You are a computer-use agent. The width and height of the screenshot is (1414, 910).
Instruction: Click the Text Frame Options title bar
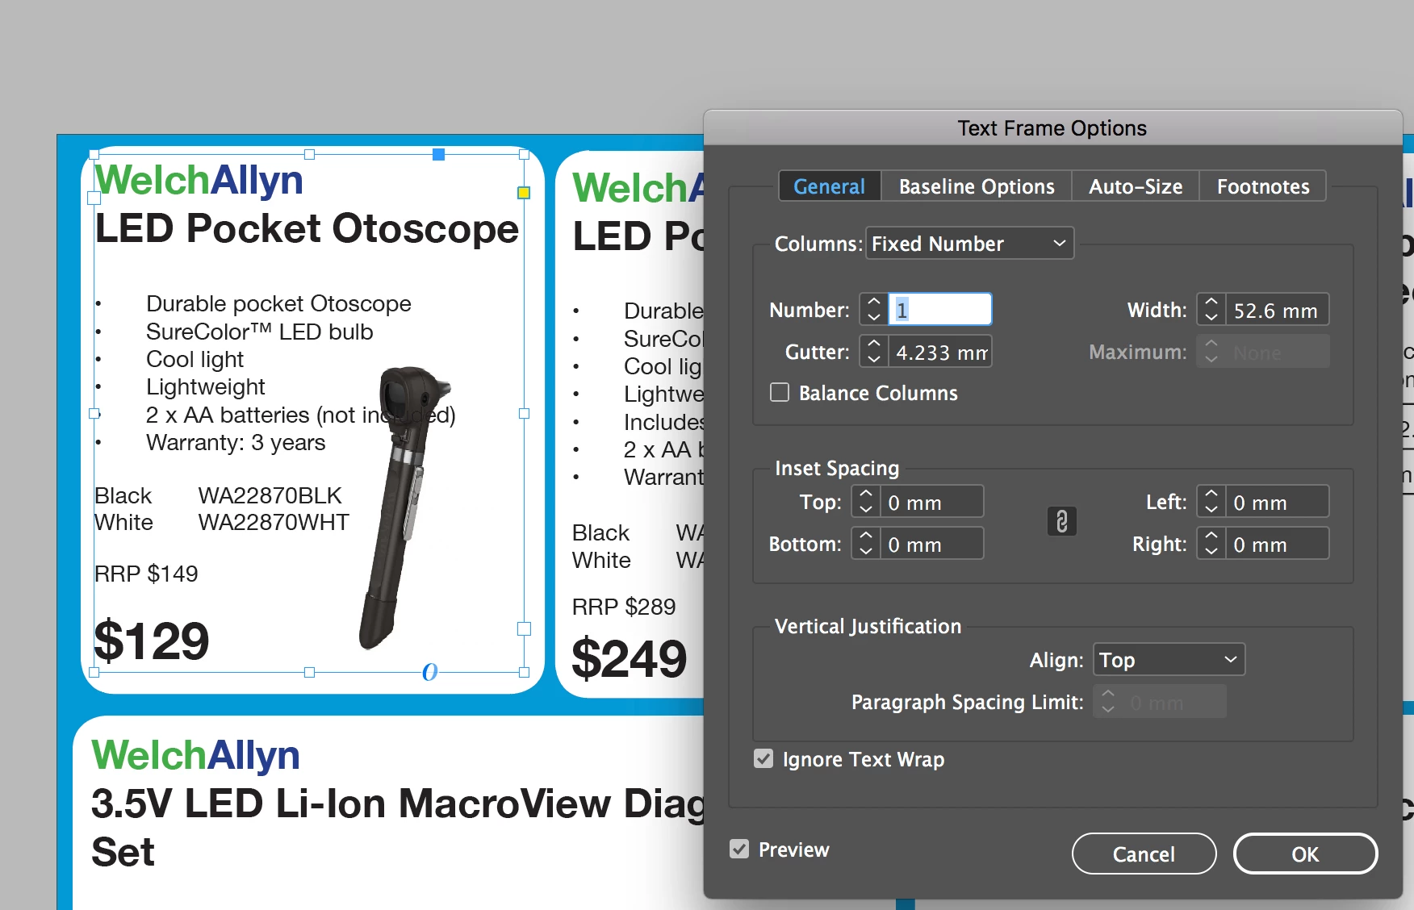(x=1052, y=128)
